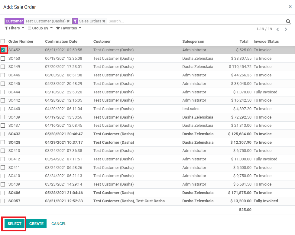Sort by Order Number column header

click(x=21, y=41)
